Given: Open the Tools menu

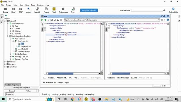Looking at the screenshot, I should tap(33, 5).
